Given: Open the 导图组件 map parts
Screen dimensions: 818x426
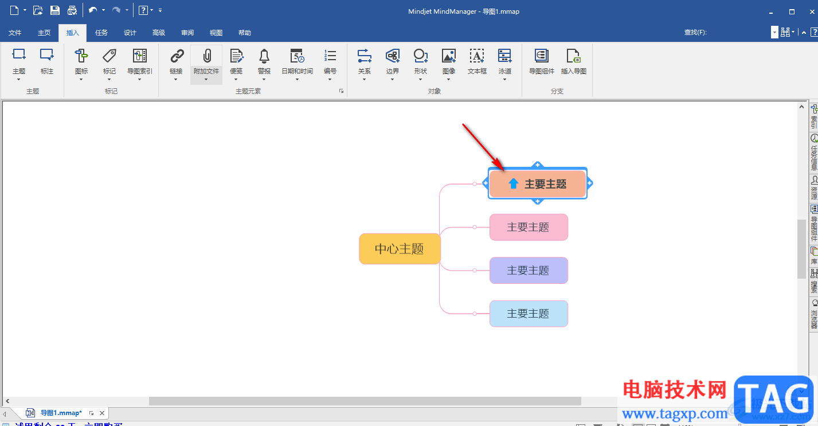Looking at the screenshot, I should coord(542,61).
